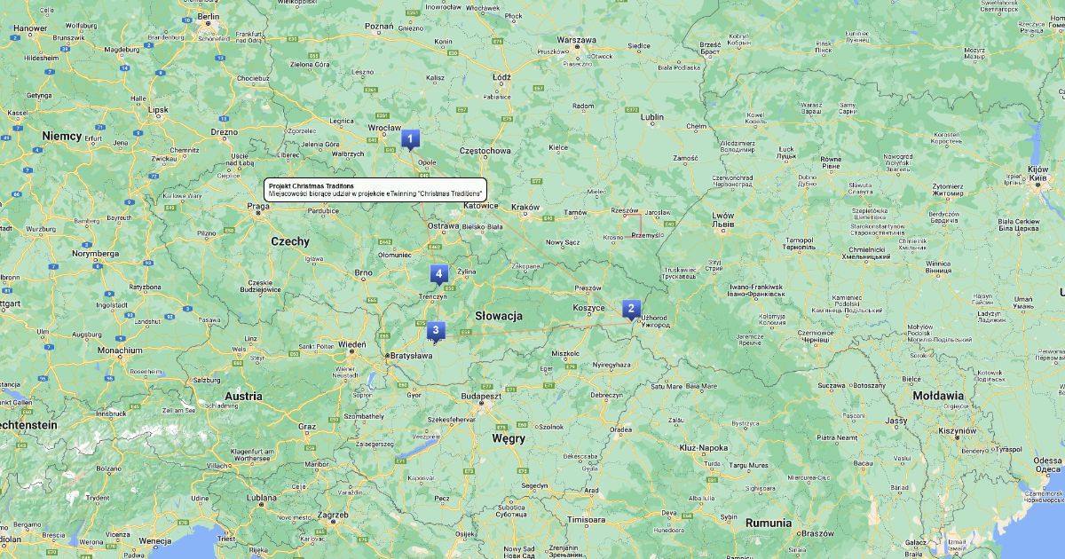Select the Mołdawia country label

coord(937,396)
